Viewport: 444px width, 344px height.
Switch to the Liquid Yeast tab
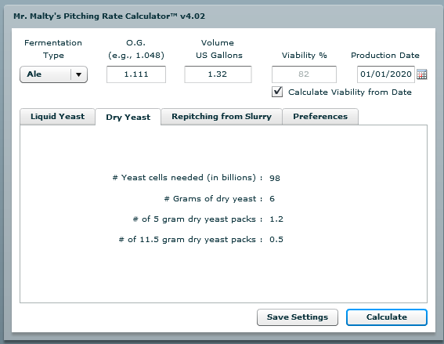pyautogui.click(x=57, y=117)
